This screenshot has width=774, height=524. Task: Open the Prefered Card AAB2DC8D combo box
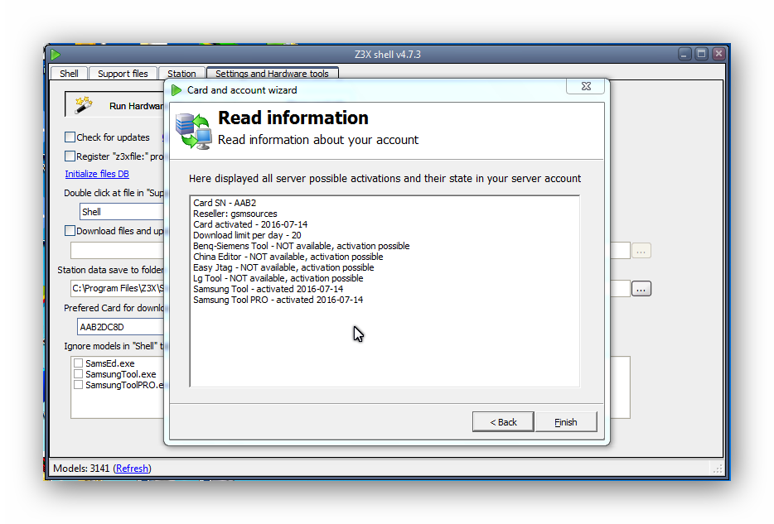[x=120, y=327]
